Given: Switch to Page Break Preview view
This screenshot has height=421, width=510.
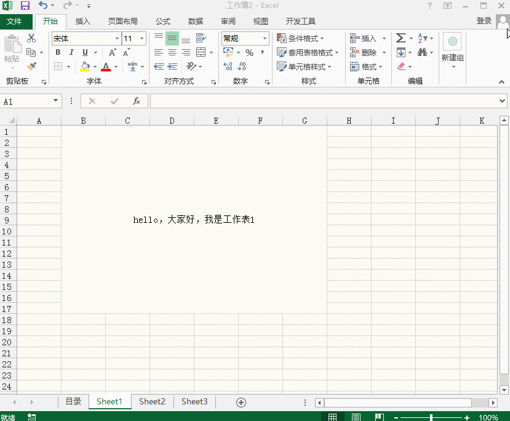Looking at the screenshot, I should click(380, 417).
